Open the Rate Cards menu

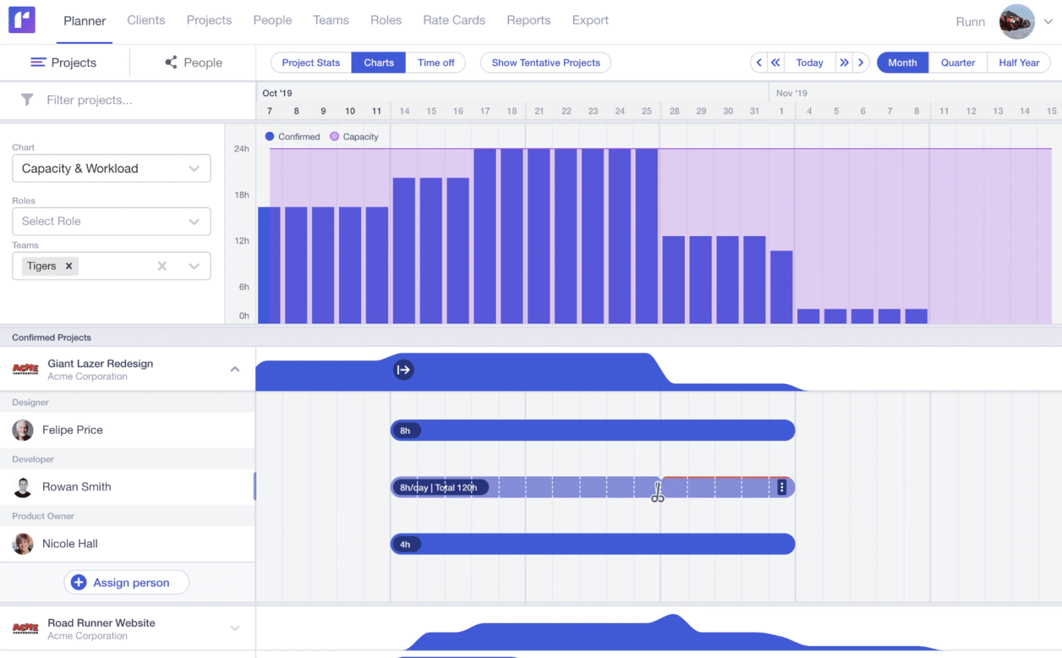click(x=454, y=20)
